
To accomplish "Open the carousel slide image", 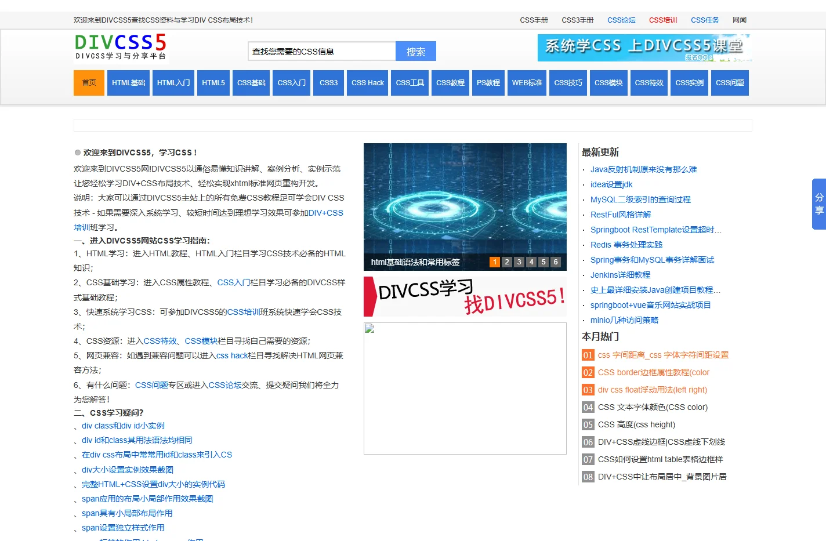I will pyautogui.click(x=465, y=198).
